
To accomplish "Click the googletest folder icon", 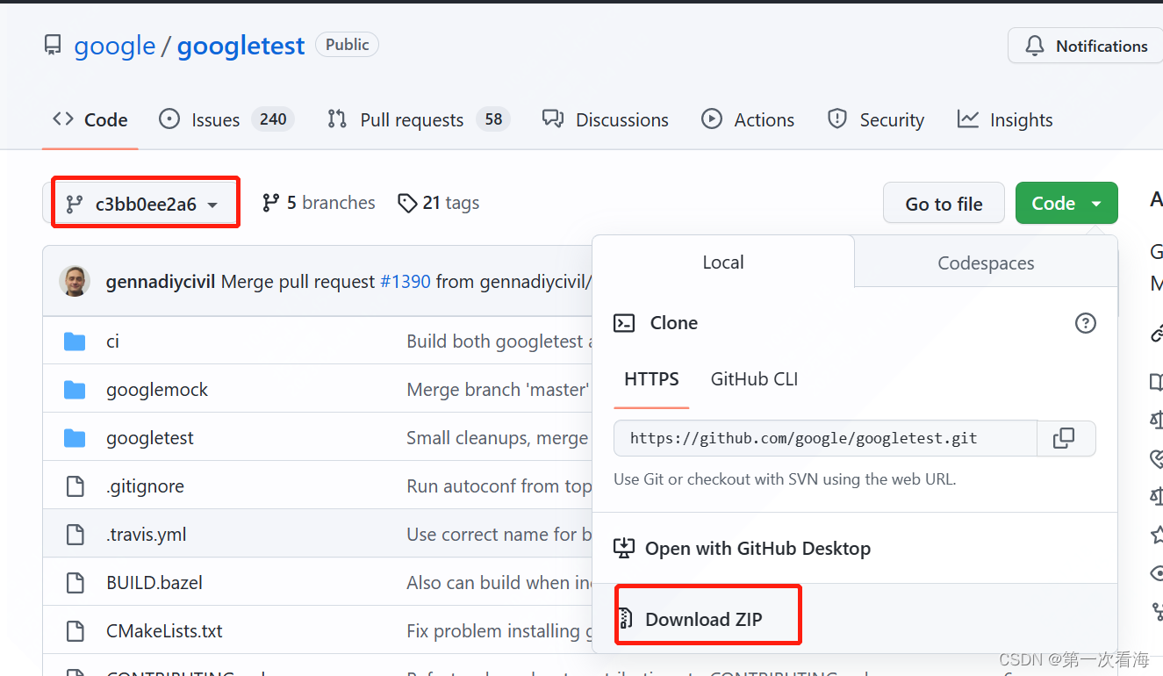I will coord(75,437).
